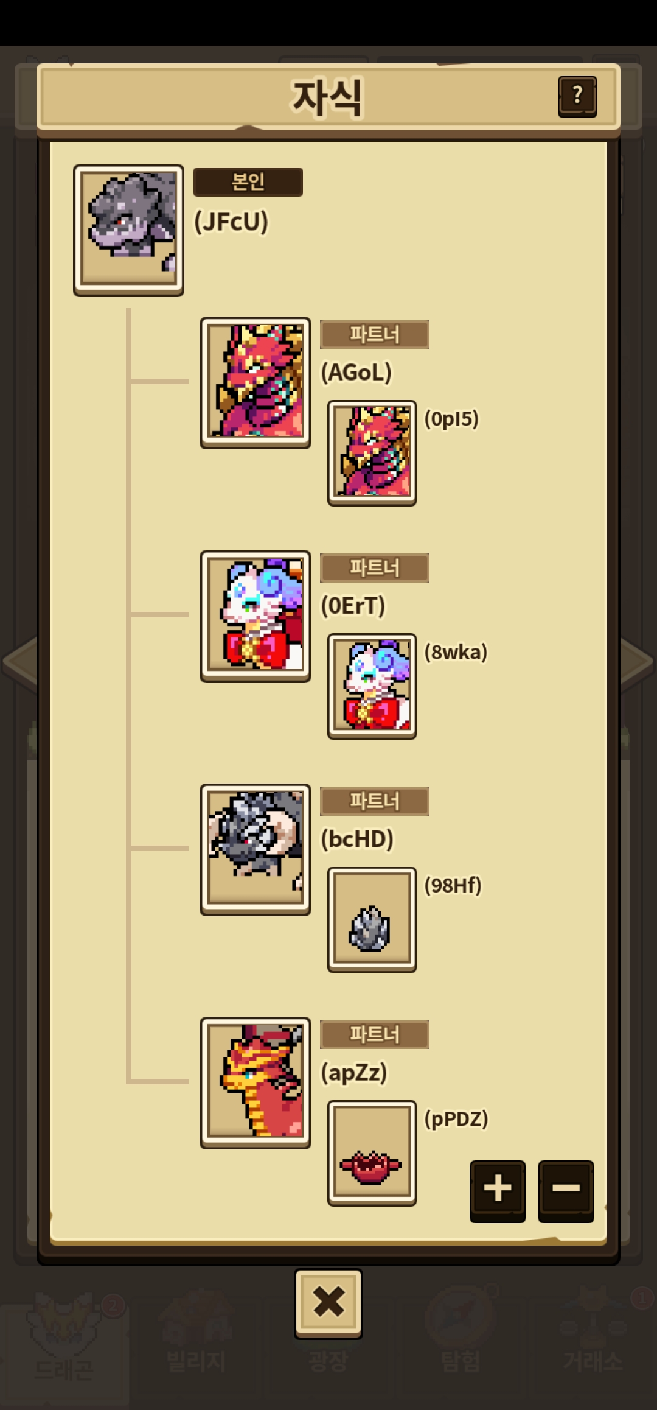Zoom out with the minus button
This screenshot has width=657, height=1410.
[x=566, y=1191]
